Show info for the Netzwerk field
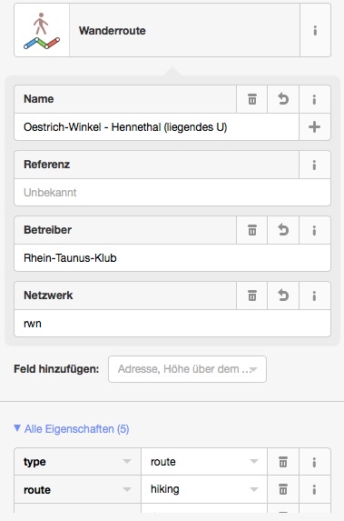This screenshot has height=521, width=344. pyautogui.click(x=314, y=296)
